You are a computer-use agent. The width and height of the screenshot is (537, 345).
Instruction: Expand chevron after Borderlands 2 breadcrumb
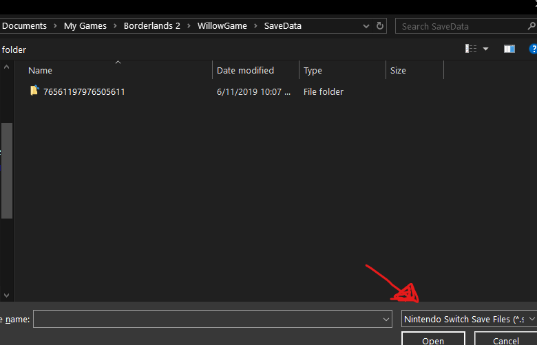pos(189,25)
